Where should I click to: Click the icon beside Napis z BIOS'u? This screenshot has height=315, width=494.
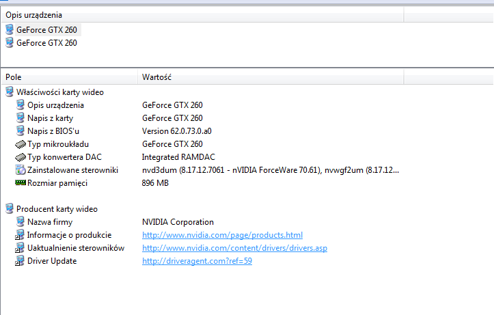click(20, 131)
